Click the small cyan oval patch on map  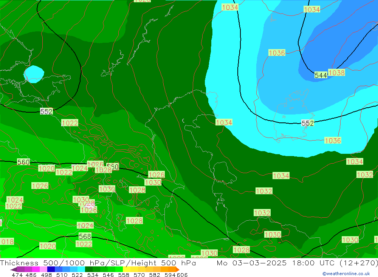[34, 74]
